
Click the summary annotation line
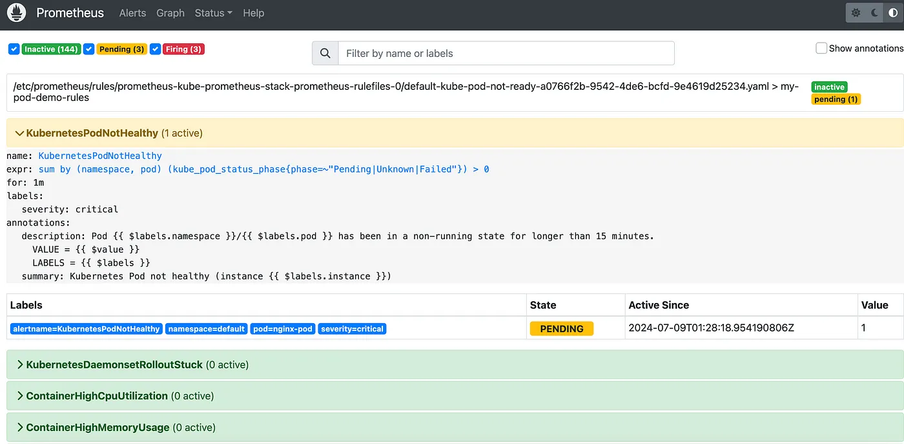(x=207, y=276)
